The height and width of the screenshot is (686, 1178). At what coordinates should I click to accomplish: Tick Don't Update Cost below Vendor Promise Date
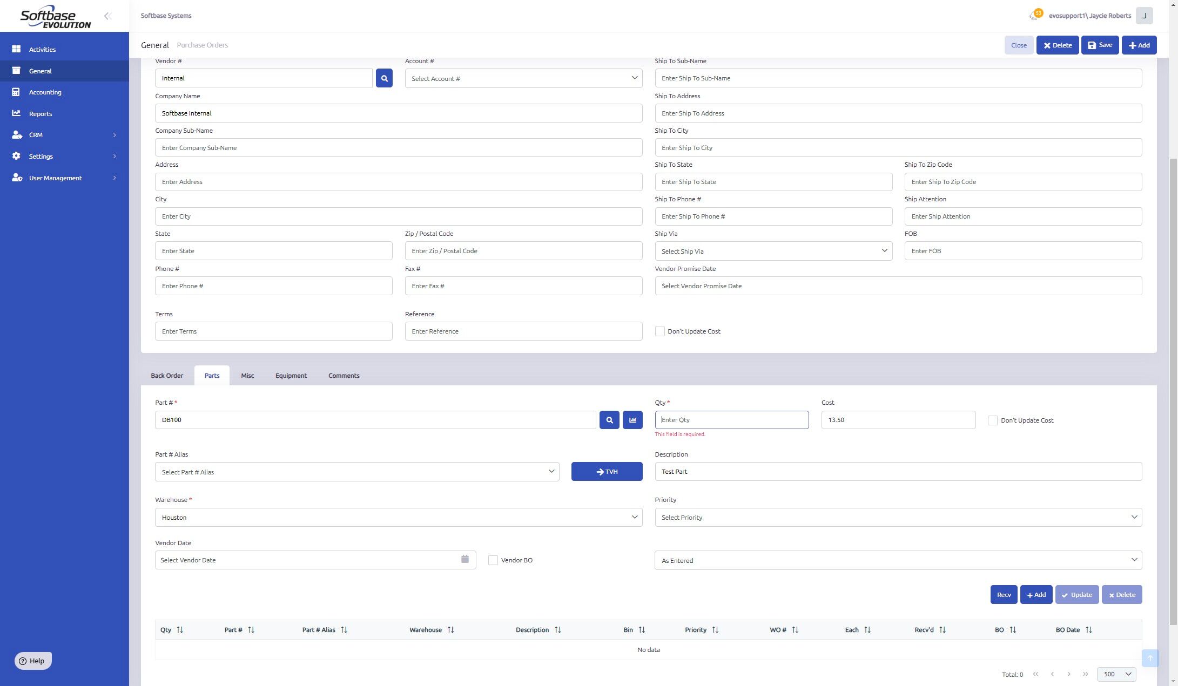[x=659, y=331]
